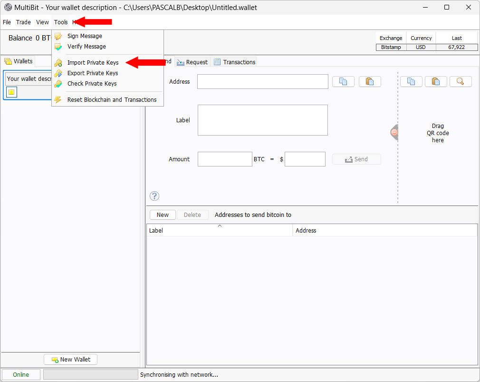Copy the QR code image
This screenshot has height=382, width=480.
411,81
